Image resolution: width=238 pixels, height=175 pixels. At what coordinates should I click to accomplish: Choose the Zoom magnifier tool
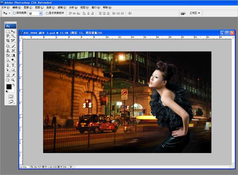pyautogui.click(x=13, y=79)
